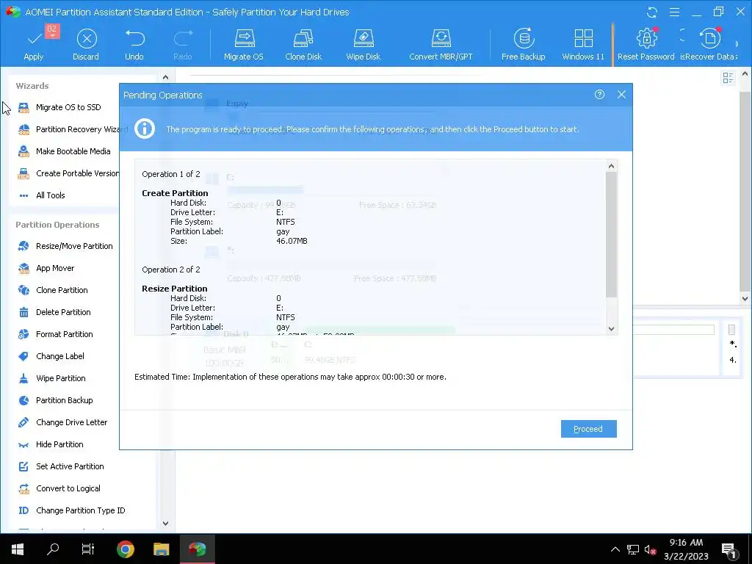Click the network tray icon

pyautogui.click(x=633, y=549)
